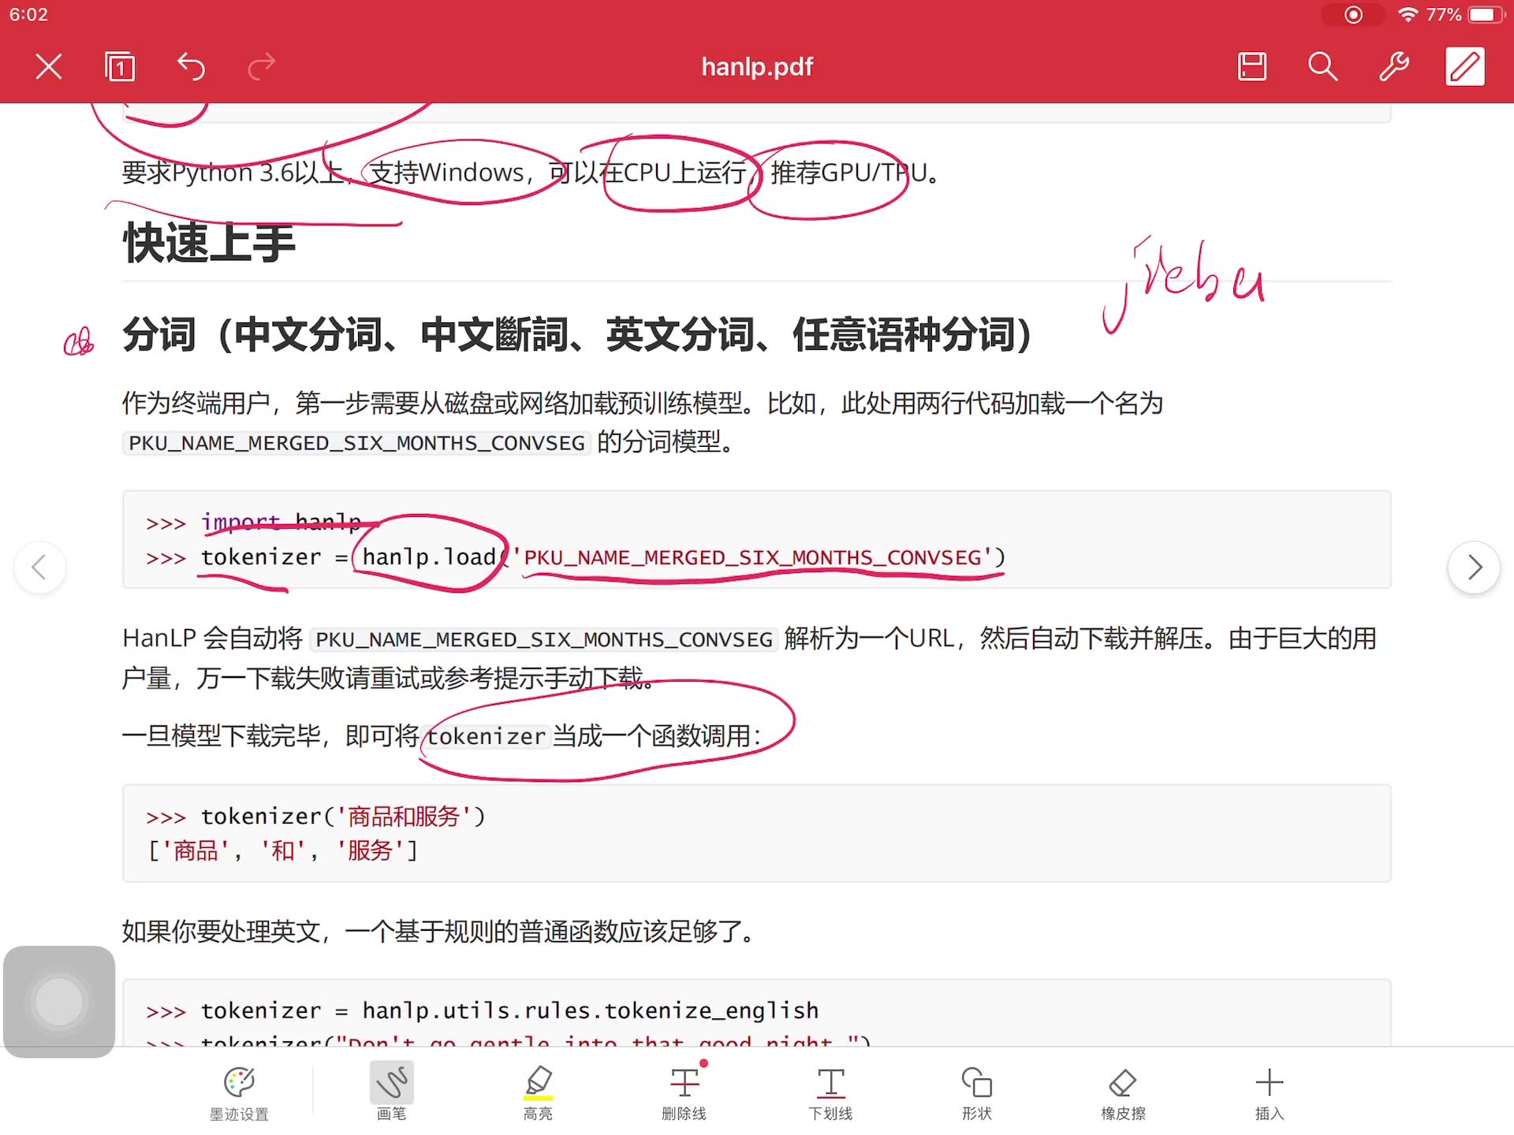Tap the 6:02 clock

click(x=28, y=15)
